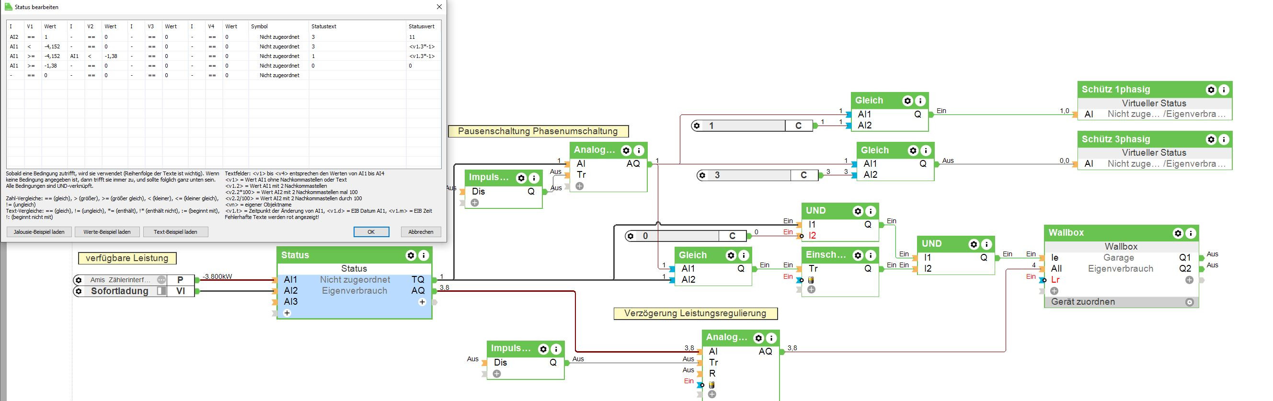
Task: Select the verfügbare Leistung comment label
Action: pyautogui.click(x=127, y=258)
